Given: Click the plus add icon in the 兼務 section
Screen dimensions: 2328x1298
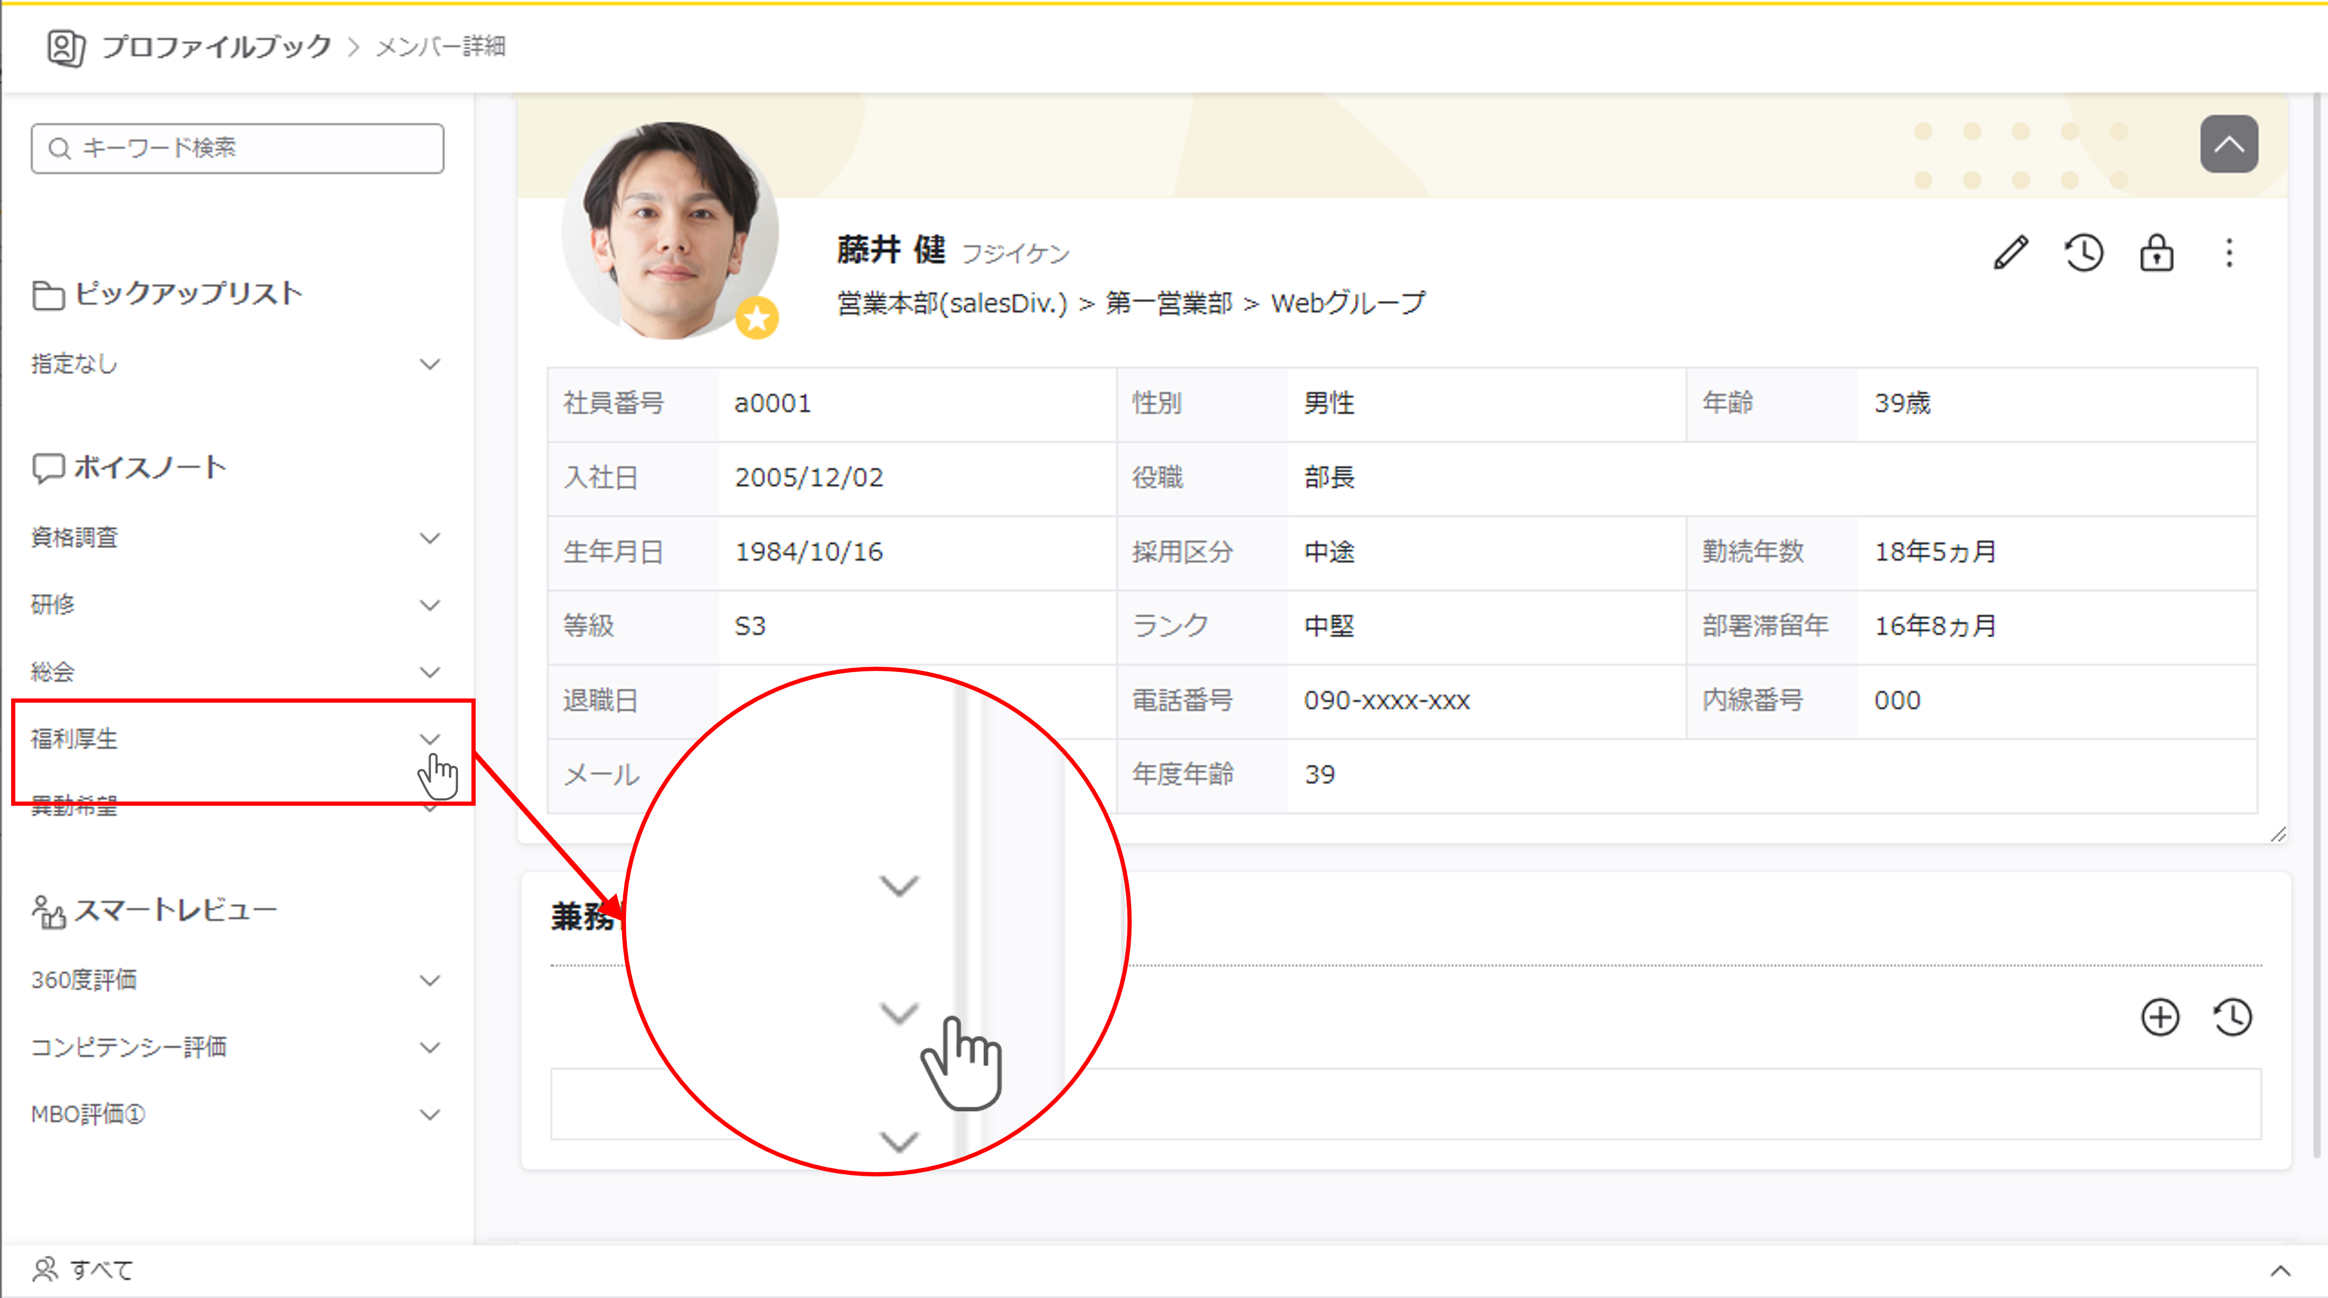Looking at the screenshot, I should 2160,1017.
